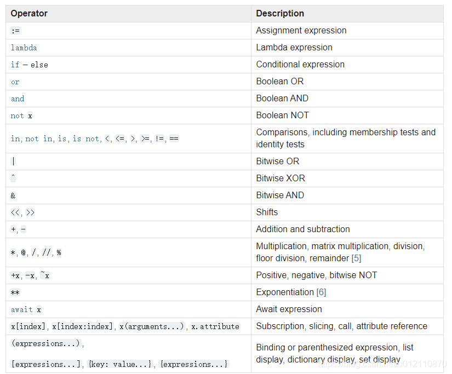Click the Operator column header
Screen dimensions: 452x374
click(x=29, y=13)
